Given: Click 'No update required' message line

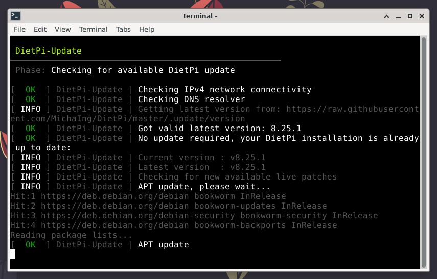Looking at the screenshot, I should point(278,138).
